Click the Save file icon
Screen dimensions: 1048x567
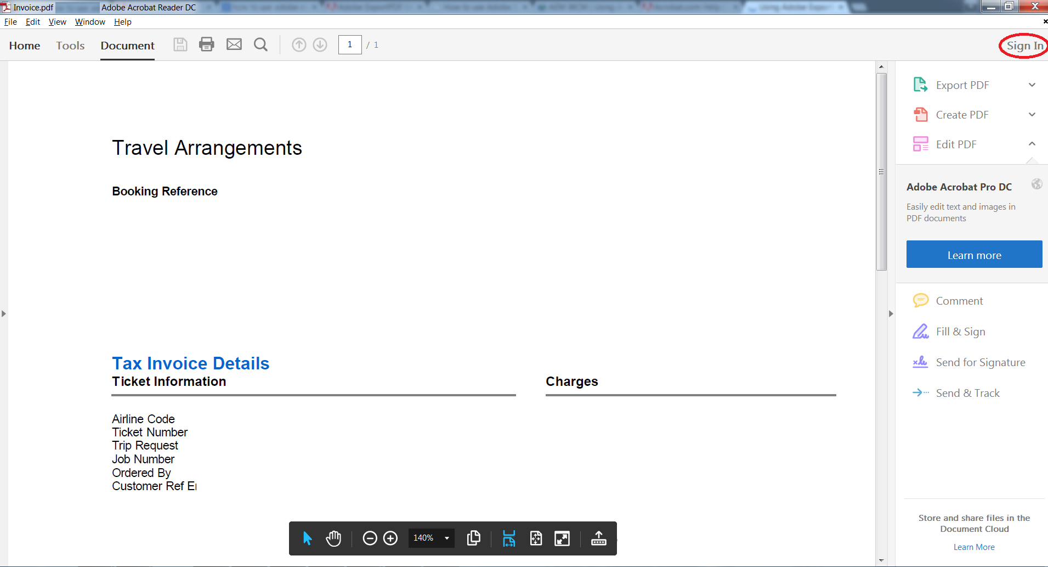click(180, 44)
